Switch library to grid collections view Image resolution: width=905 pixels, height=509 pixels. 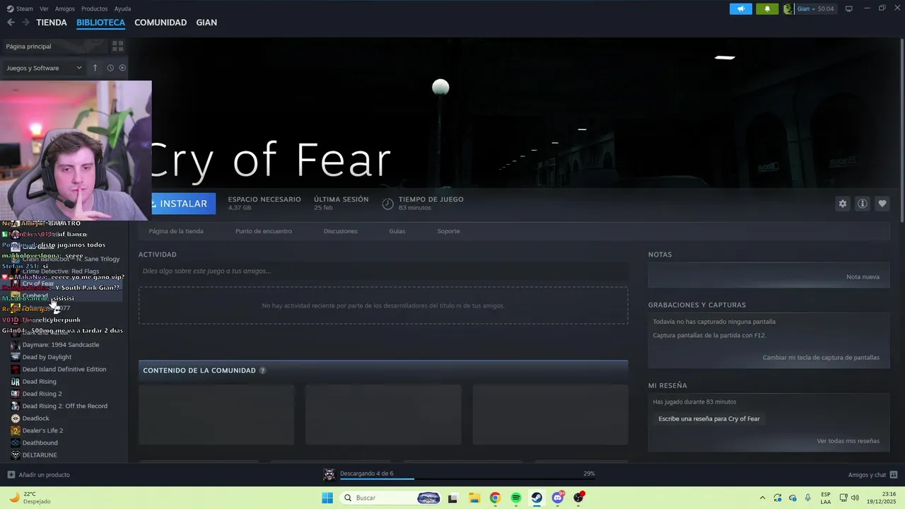(x=117, y=46)
